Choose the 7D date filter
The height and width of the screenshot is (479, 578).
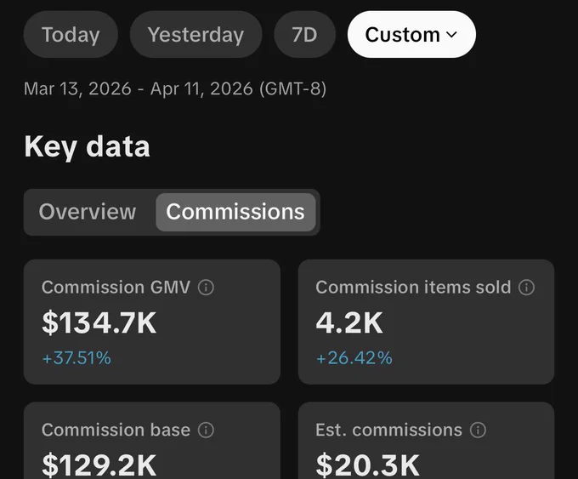(304, 34)
